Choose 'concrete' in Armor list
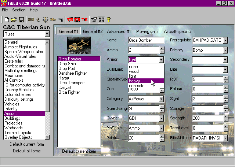 click(146, 86)
